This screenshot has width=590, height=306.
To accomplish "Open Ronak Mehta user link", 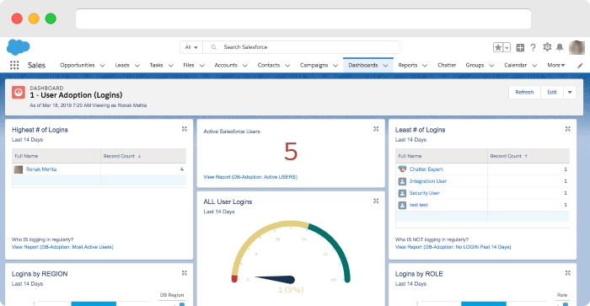I will [41, 169].
